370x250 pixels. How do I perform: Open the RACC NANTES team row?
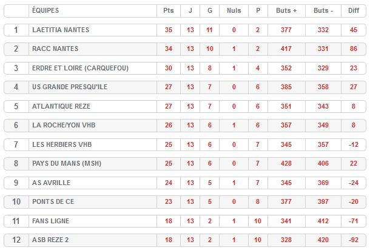click(55, 49)
